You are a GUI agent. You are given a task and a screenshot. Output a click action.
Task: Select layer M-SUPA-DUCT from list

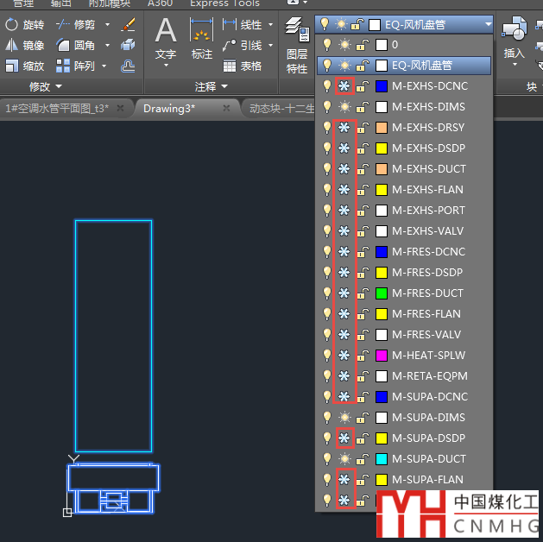tap(429, 459)
